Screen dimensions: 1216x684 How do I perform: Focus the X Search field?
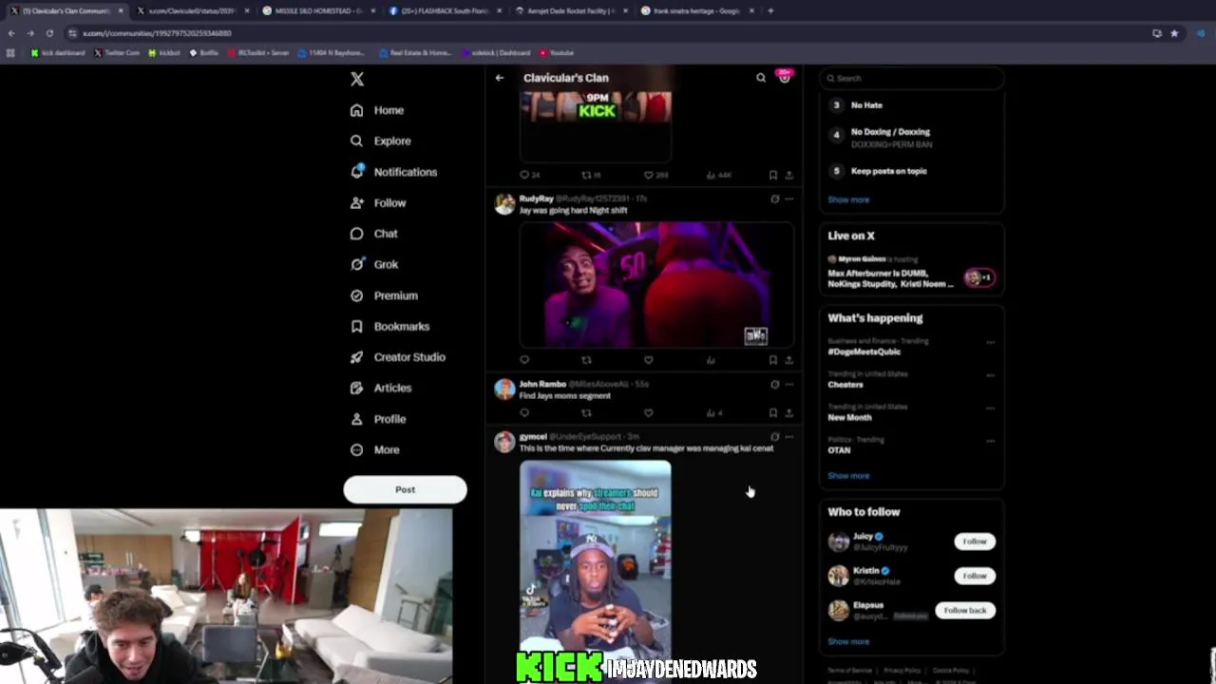[912, 78]
